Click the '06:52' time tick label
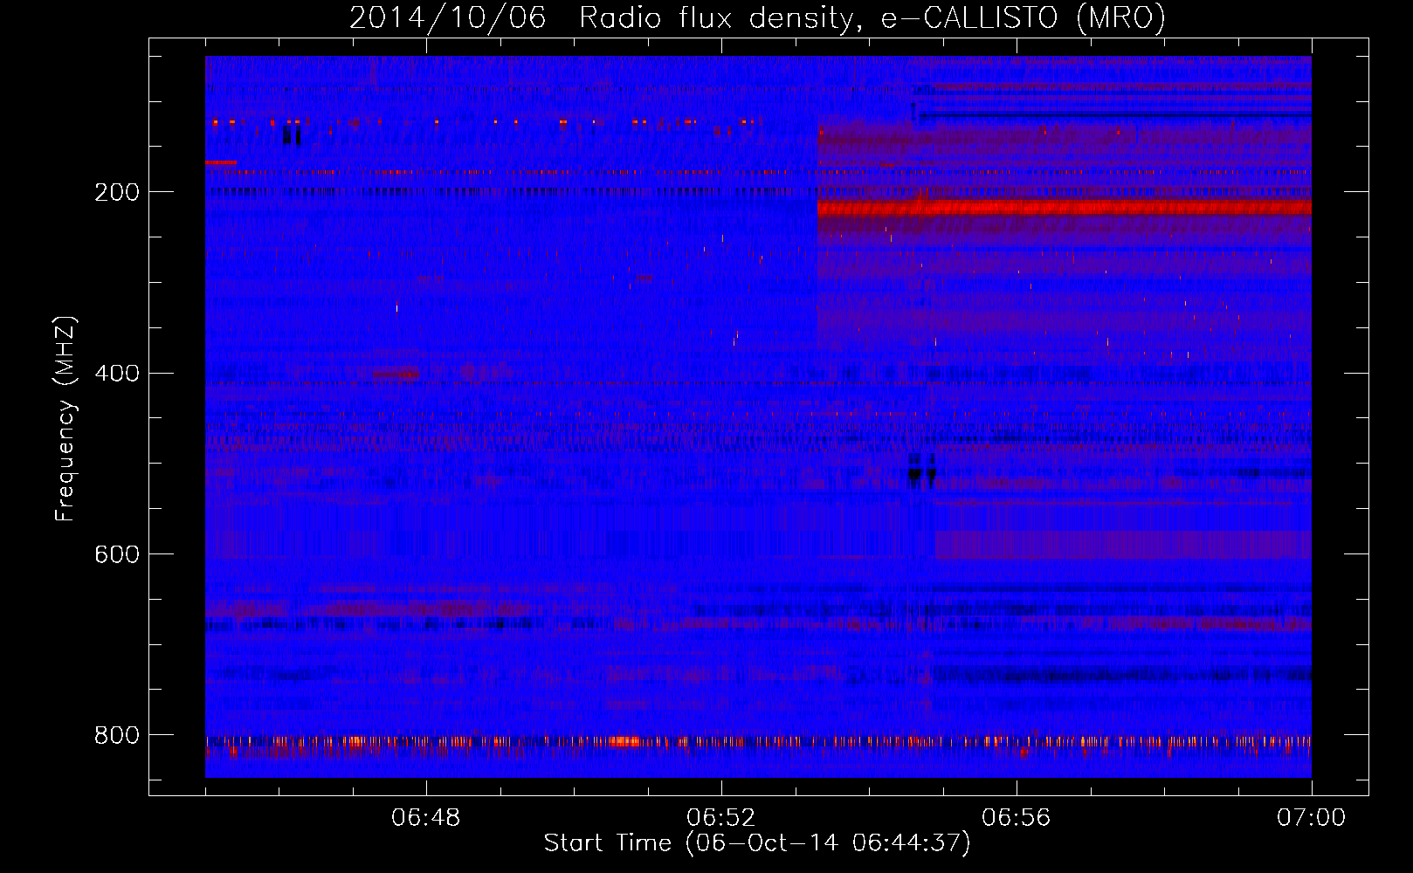Screen dimensions: 1413x873 [x=721, y=818]
